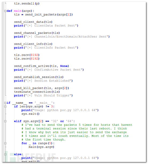Collapse the def main(args) fold marker
Screen dimensions: 148x164
pos(5,11)
